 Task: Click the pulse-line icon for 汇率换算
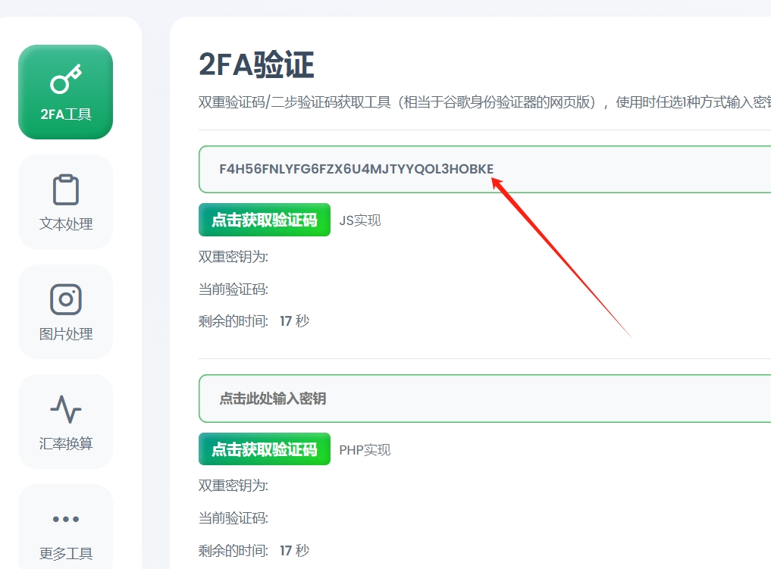tap(65, 409)
